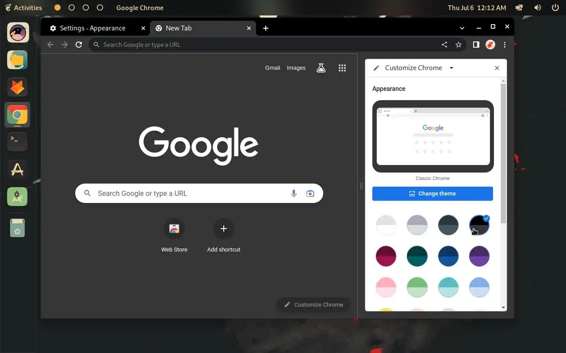The image size is (566, 353).
Task: Open the Gmail link
Action: pos(273,68)
